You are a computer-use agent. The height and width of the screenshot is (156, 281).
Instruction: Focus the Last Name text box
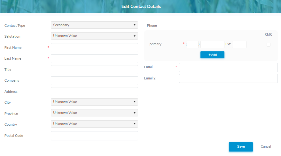pyautogui.click(x=94, y=59)
